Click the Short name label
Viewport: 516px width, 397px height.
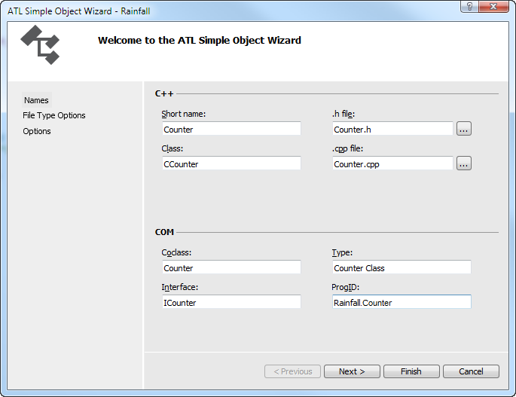tap(183, 115)
